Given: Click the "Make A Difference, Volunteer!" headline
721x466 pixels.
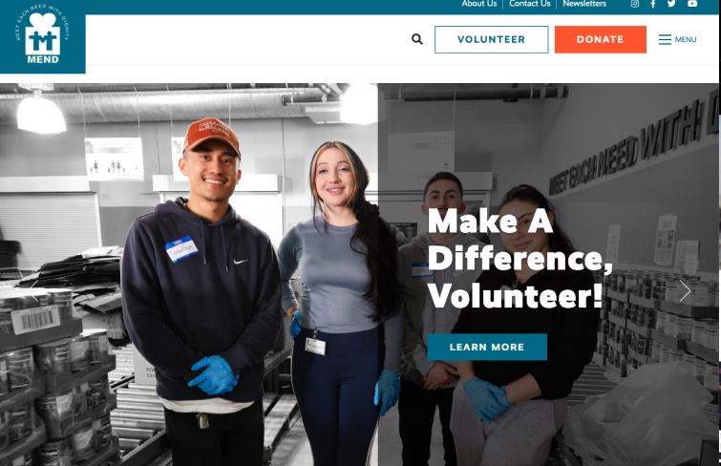Looking at the screenshot, I should point(520,259).
